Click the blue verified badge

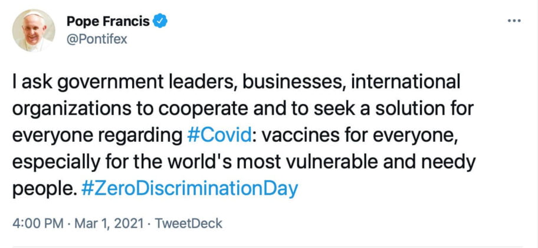coord(161,22)
